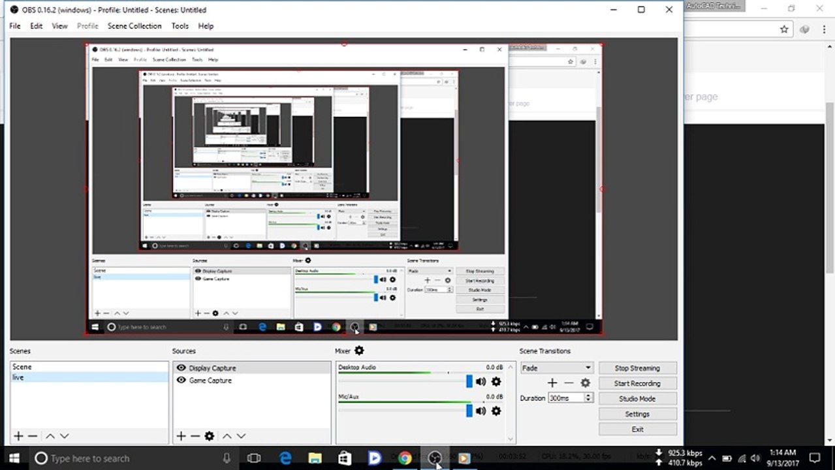Image resolution: width=835 pixels, height=470 pixels.
Task: Remove the scene transition with minus icon
Action: pos(569,383)
